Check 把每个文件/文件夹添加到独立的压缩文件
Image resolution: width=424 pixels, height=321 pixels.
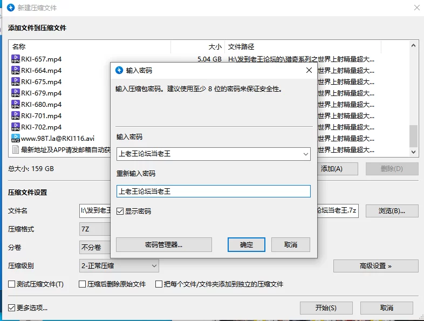pos(159,284)
